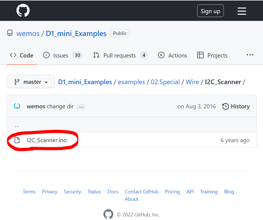Open the Actions tab
This screenshot has height=220, width=263.
(177, 55)
